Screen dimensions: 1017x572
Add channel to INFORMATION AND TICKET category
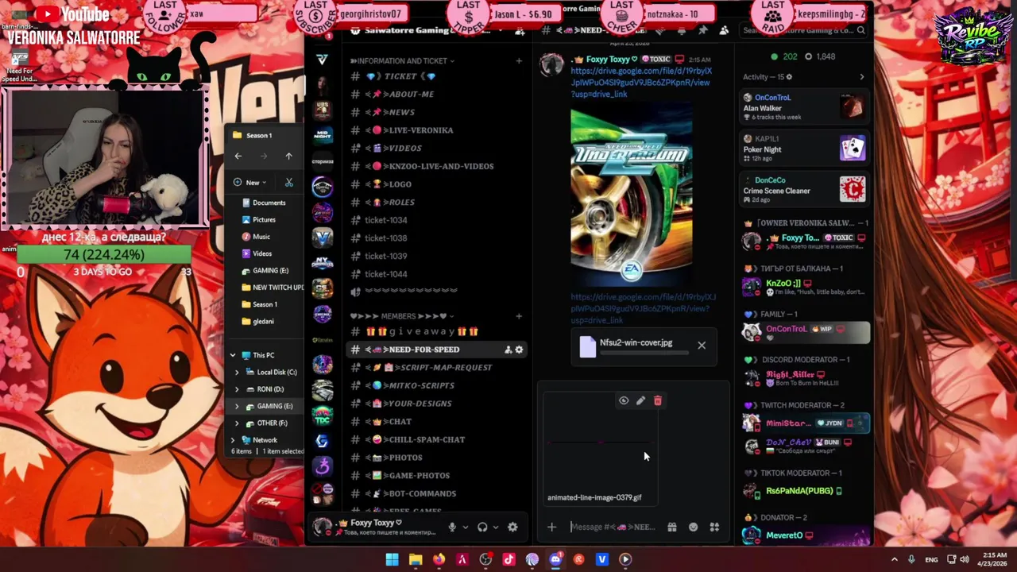pyautogui.click(x=519, y=60)
